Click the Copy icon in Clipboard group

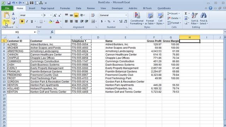(x=13, y=18)
